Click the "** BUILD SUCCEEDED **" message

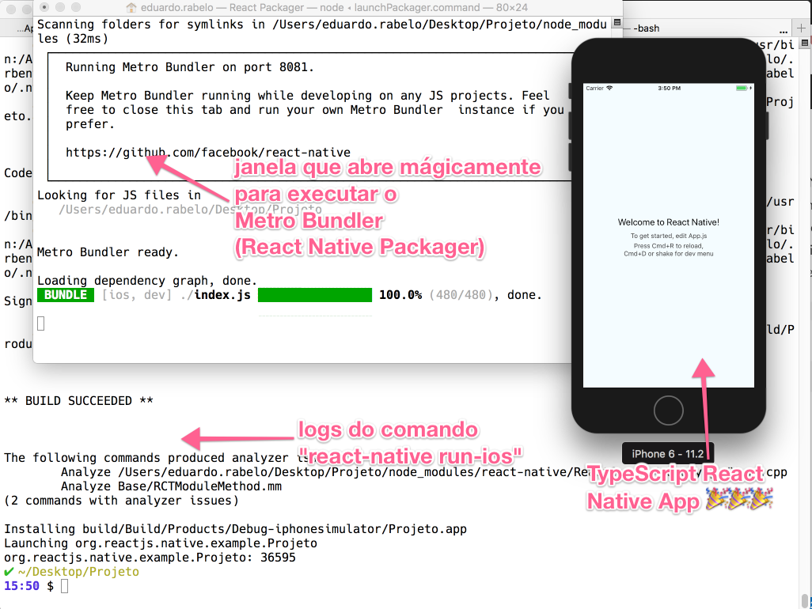click(x=78, y=401)
